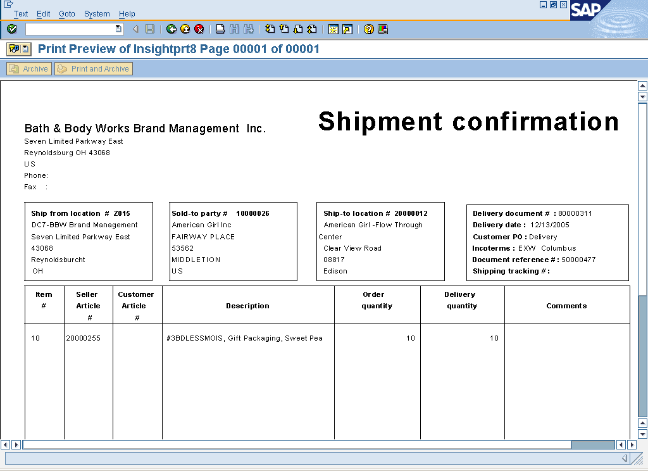
Task: Click the down arrow at bottom of vertical scrollbar
Action: coord(642,434)
